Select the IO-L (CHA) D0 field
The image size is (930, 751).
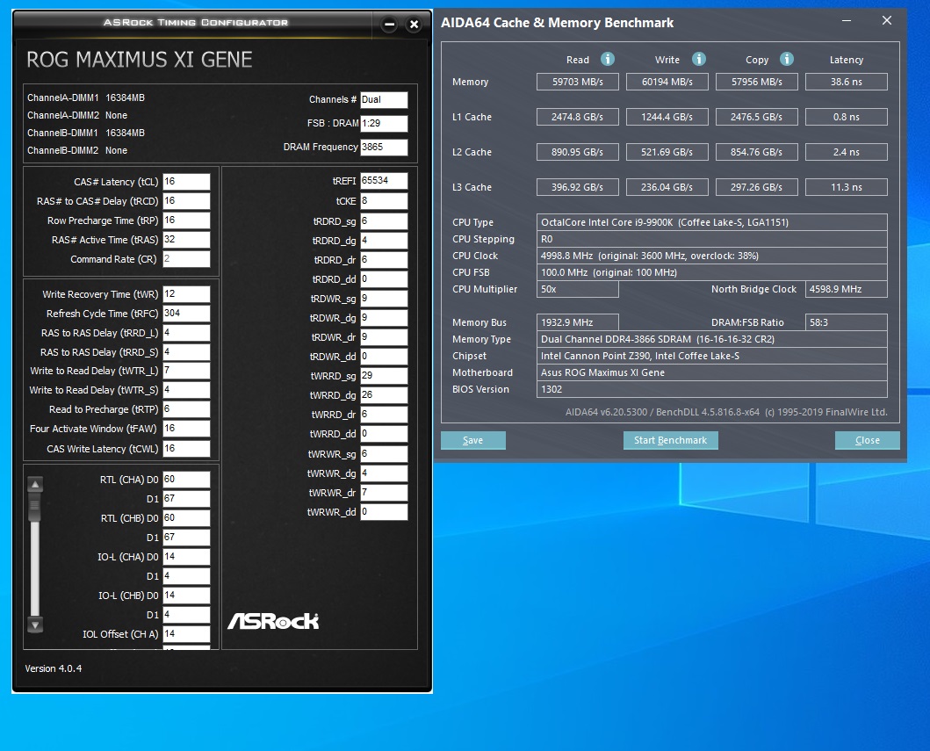[186, 556]
